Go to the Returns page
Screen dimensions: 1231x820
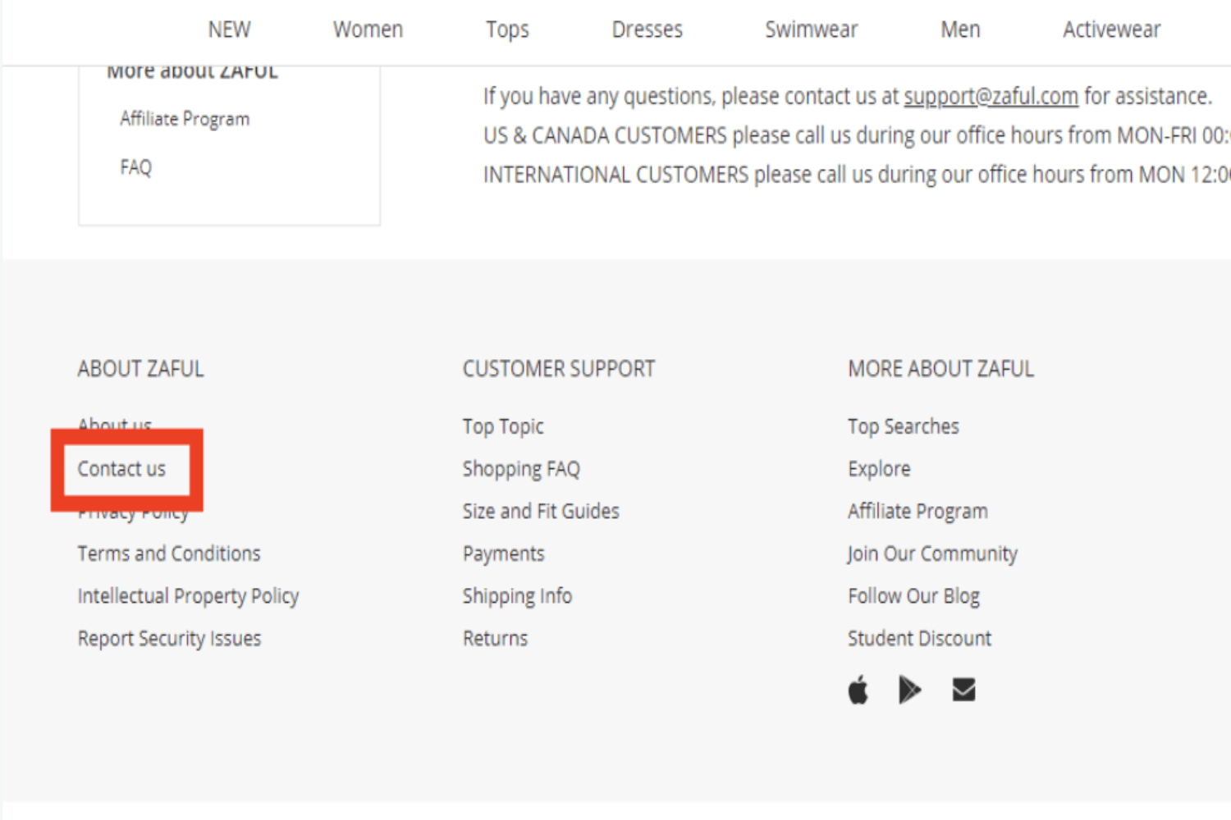(495, 639)
